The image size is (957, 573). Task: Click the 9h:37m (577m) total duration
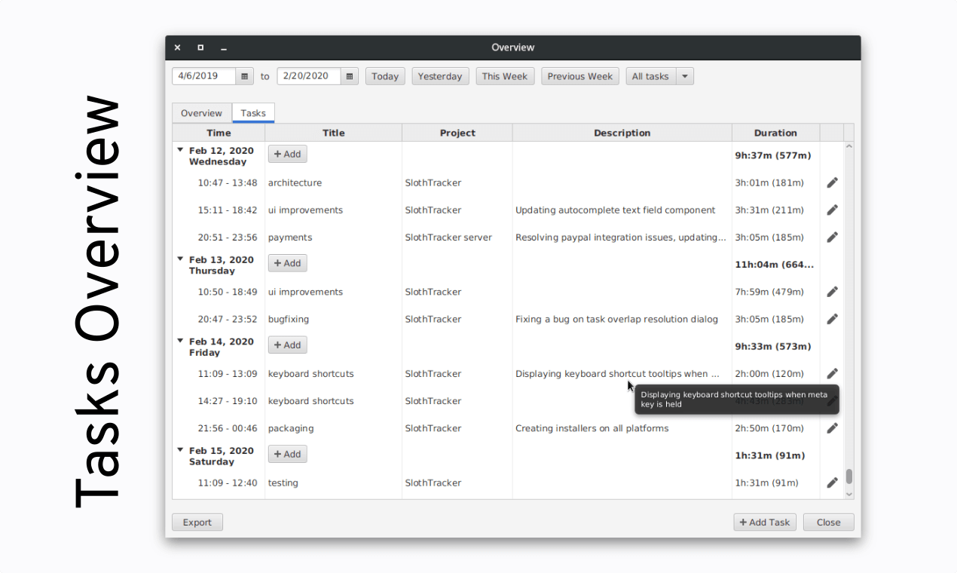(x=773, y=155)
